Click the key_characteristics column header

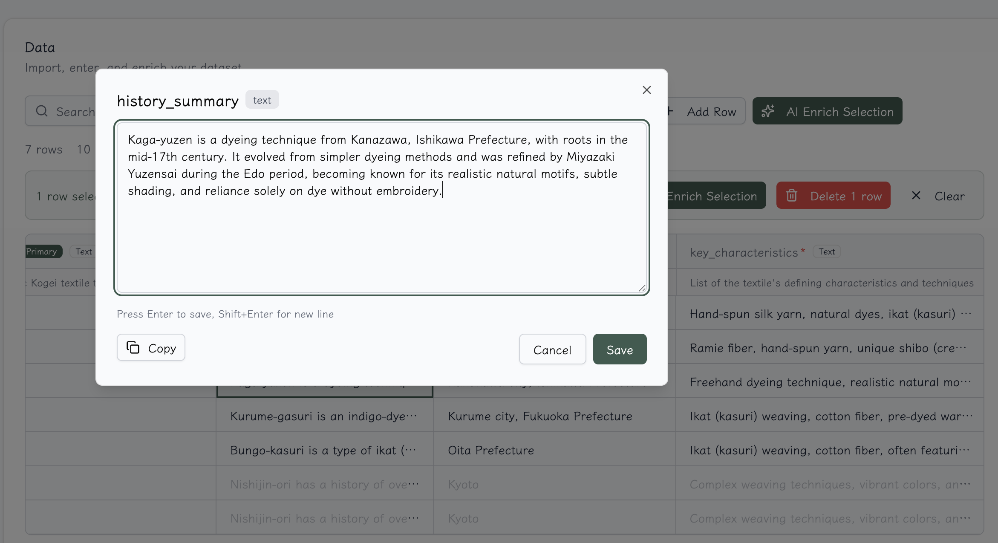(744, 252)
